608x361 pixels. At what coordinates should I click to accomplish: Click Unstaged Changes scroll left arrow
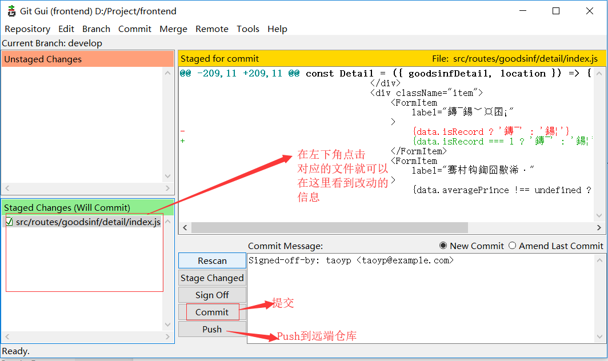click(7, 188)
